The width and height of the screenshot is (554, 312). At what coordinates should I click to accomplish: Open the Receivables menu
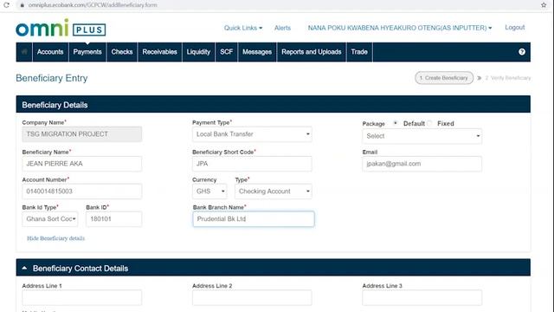(x=159, y=52)
